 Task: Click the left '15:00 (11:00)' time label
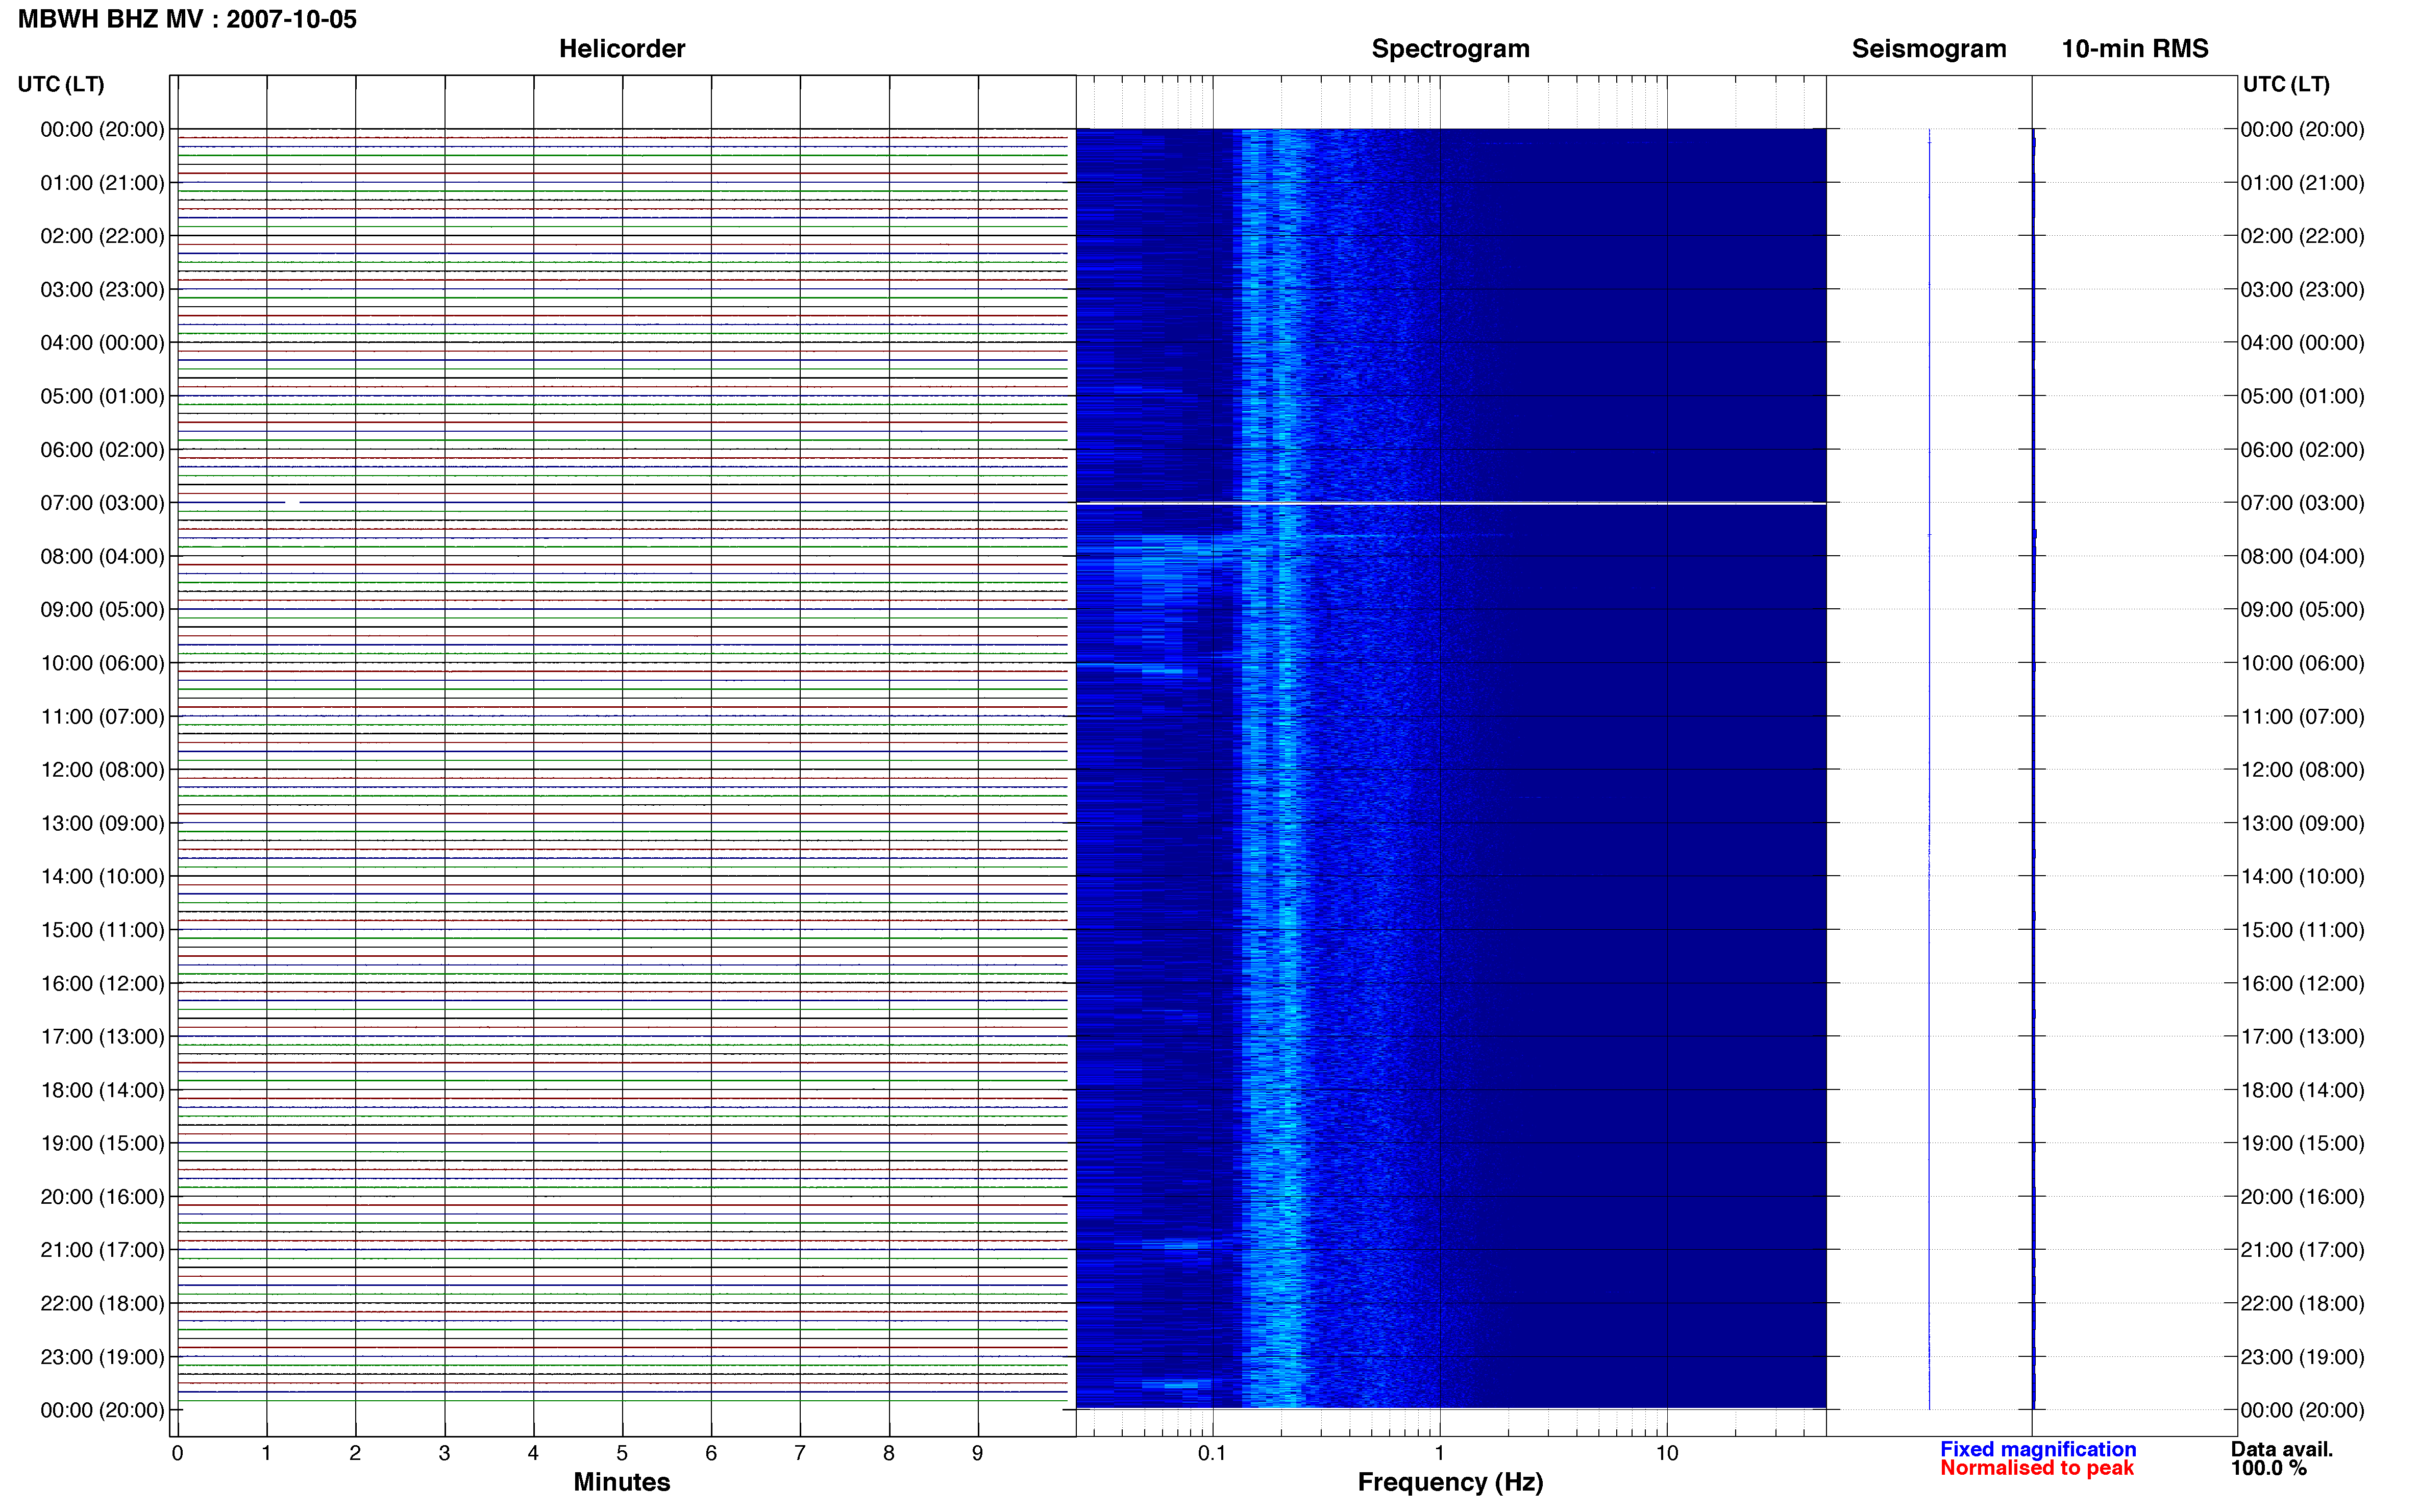pyautogui.click(x=102, y=930)
